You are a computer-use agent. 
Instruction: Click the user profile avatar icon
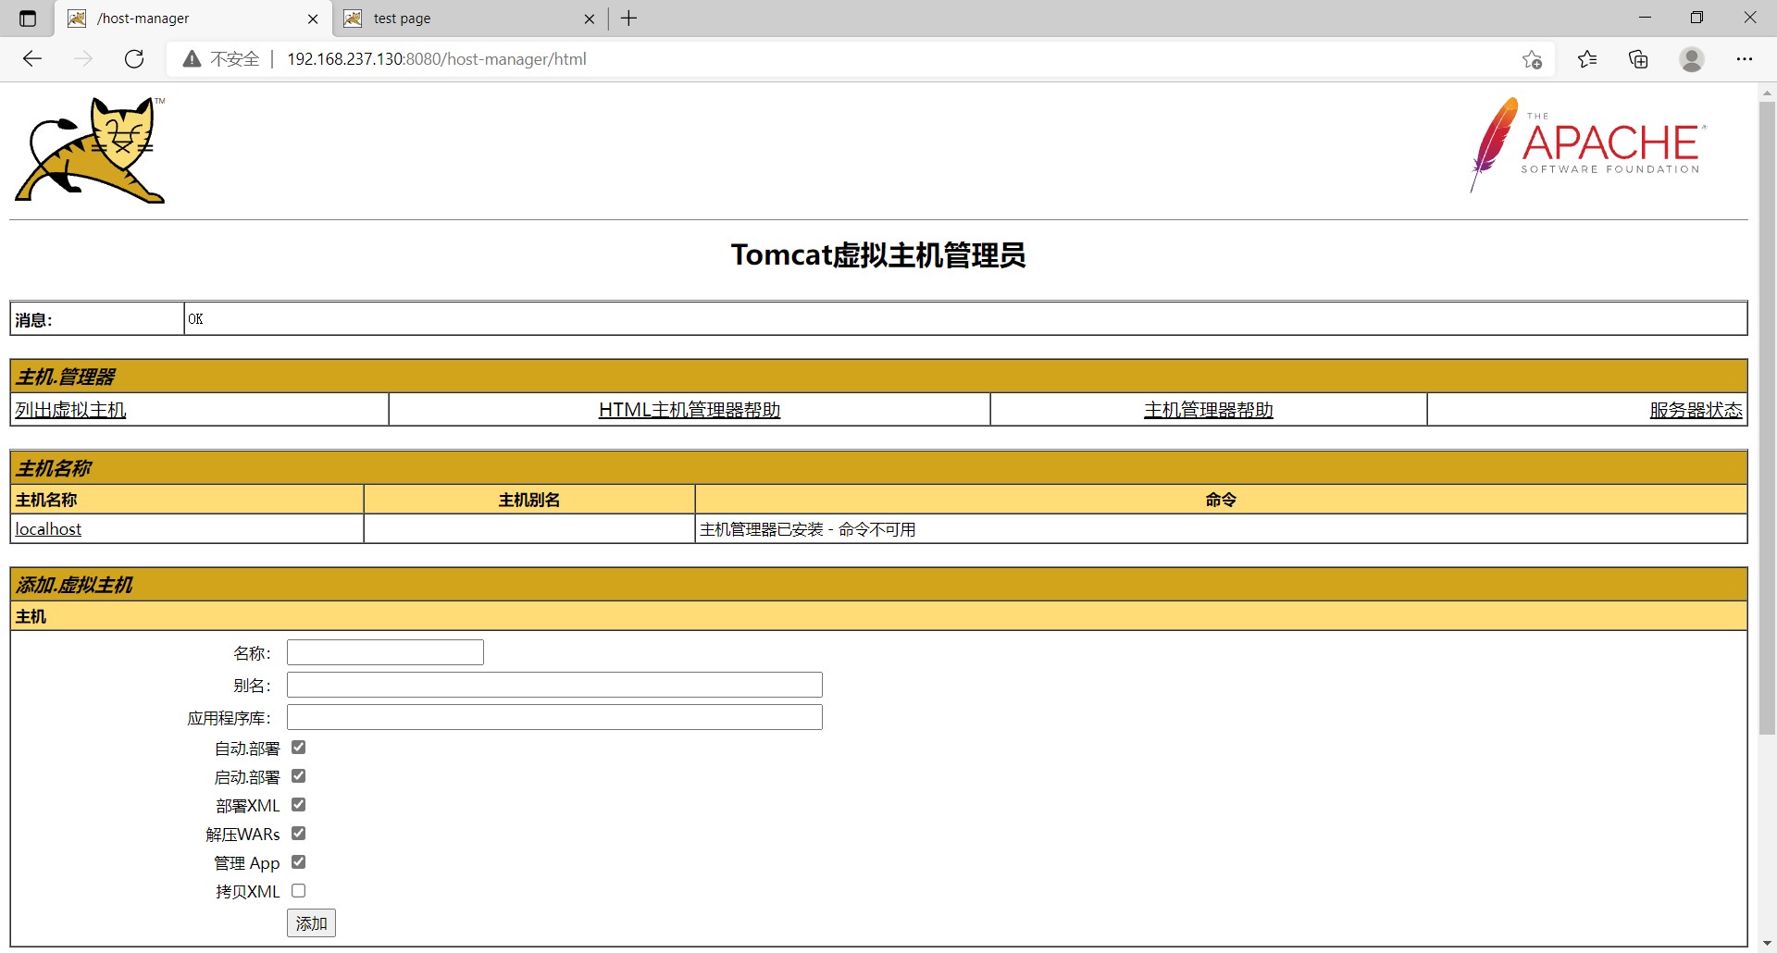point(1692,59)
